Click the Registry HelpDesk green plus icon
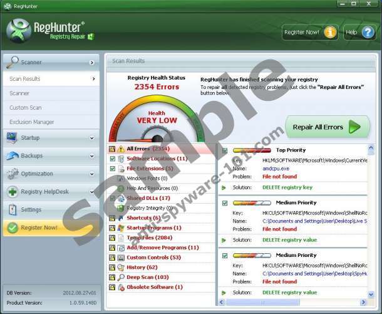 12,192
